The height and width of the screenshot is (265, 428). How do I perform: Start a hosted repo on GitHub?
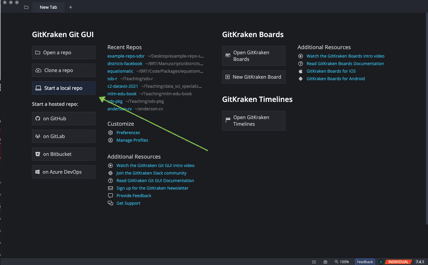coord(64,118)
